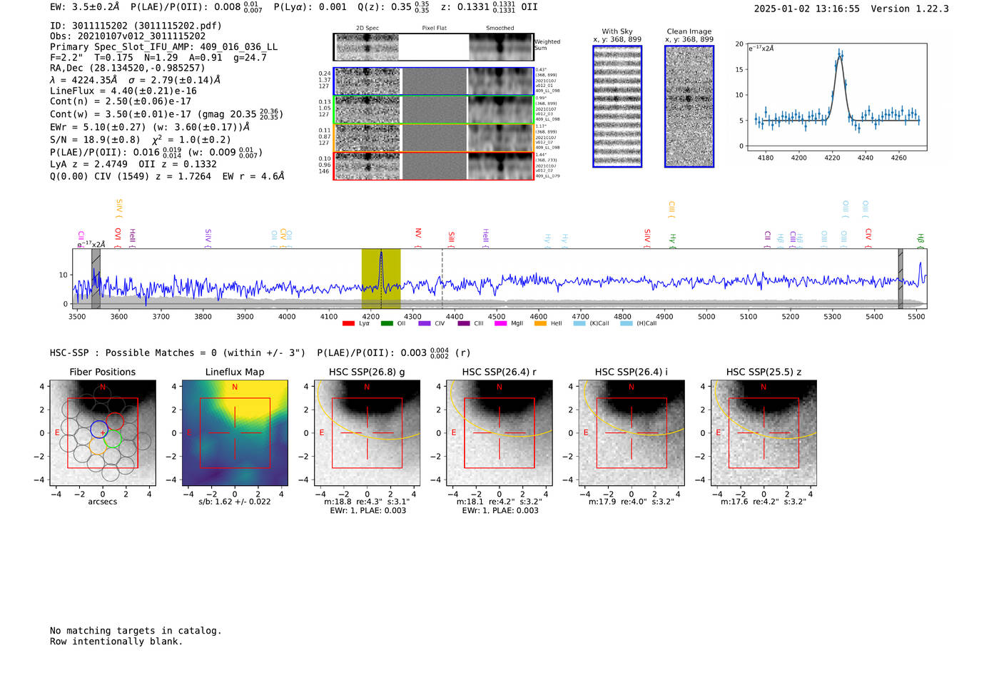Click the Gaussian emission line fit plot
Screen dimensions: 999x680
[836, 97]
